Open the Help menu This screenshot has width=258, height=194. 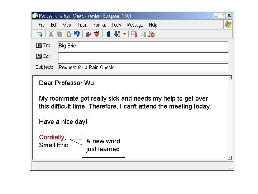click(153, 25)
